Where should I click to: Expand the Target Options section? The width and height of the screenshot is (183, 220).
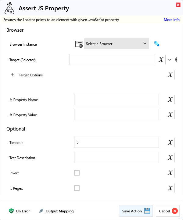13,75
